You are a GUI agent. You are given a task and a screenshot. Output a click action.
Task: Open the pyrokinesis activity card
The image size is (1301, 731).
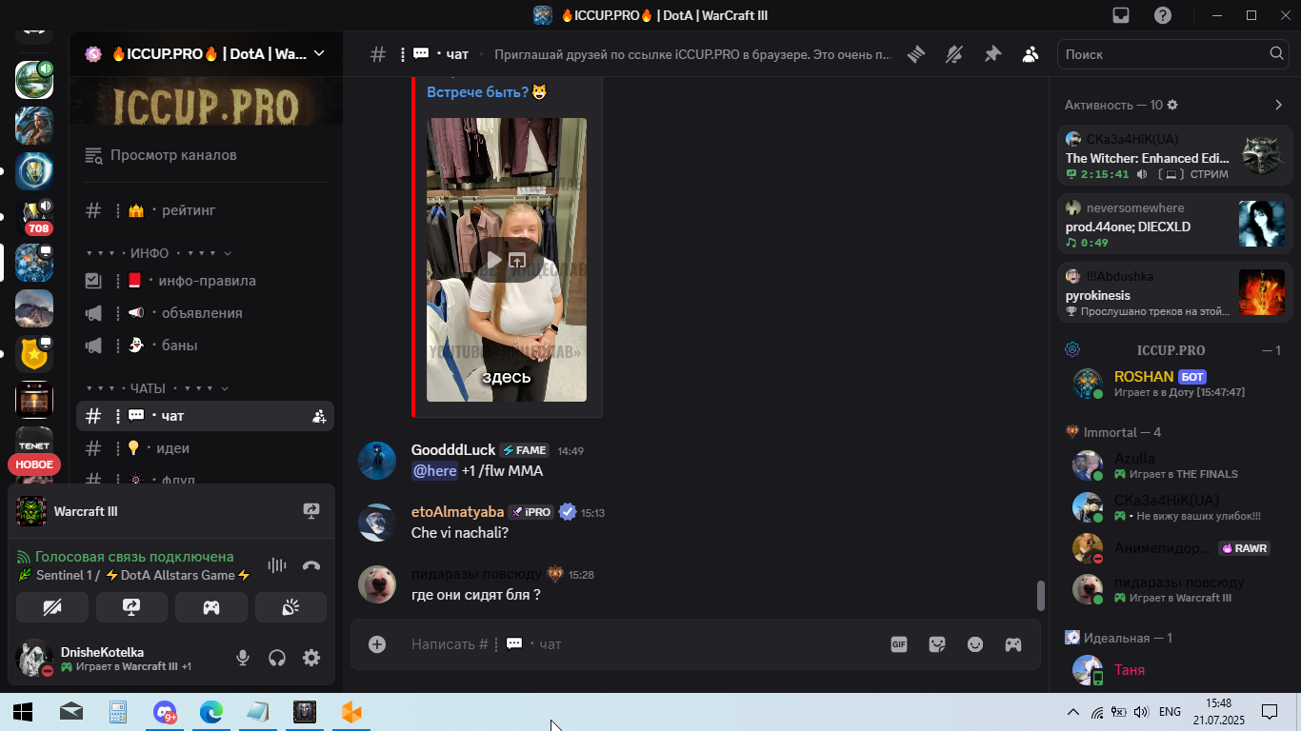point(1174,293)
